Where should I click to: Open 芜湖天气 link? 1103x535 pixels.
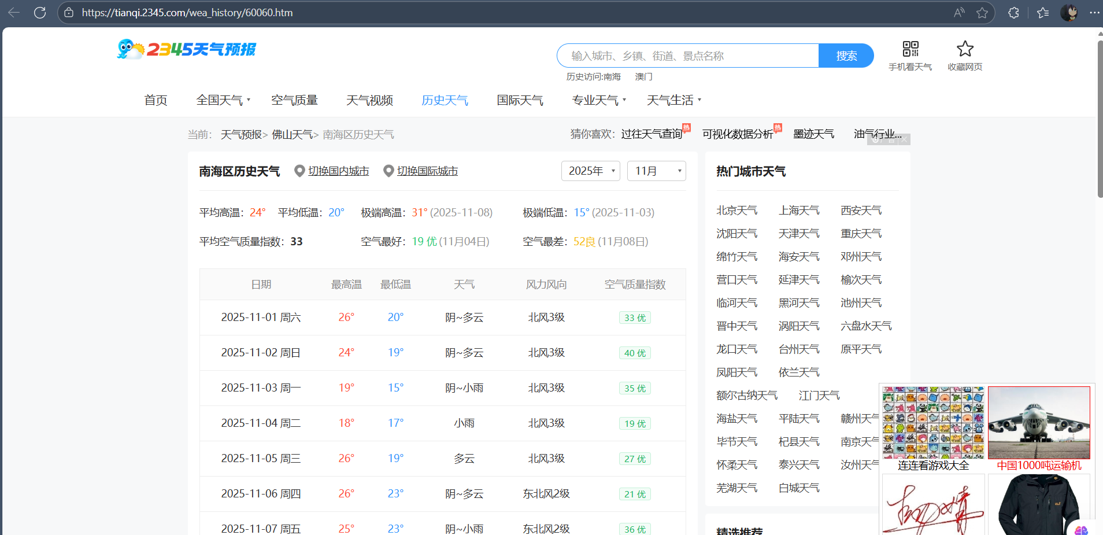(736, 488)
